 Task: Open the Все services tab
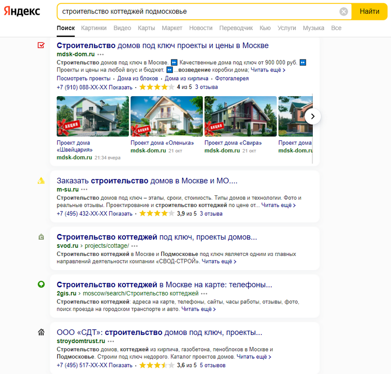(x=336, y=28)
